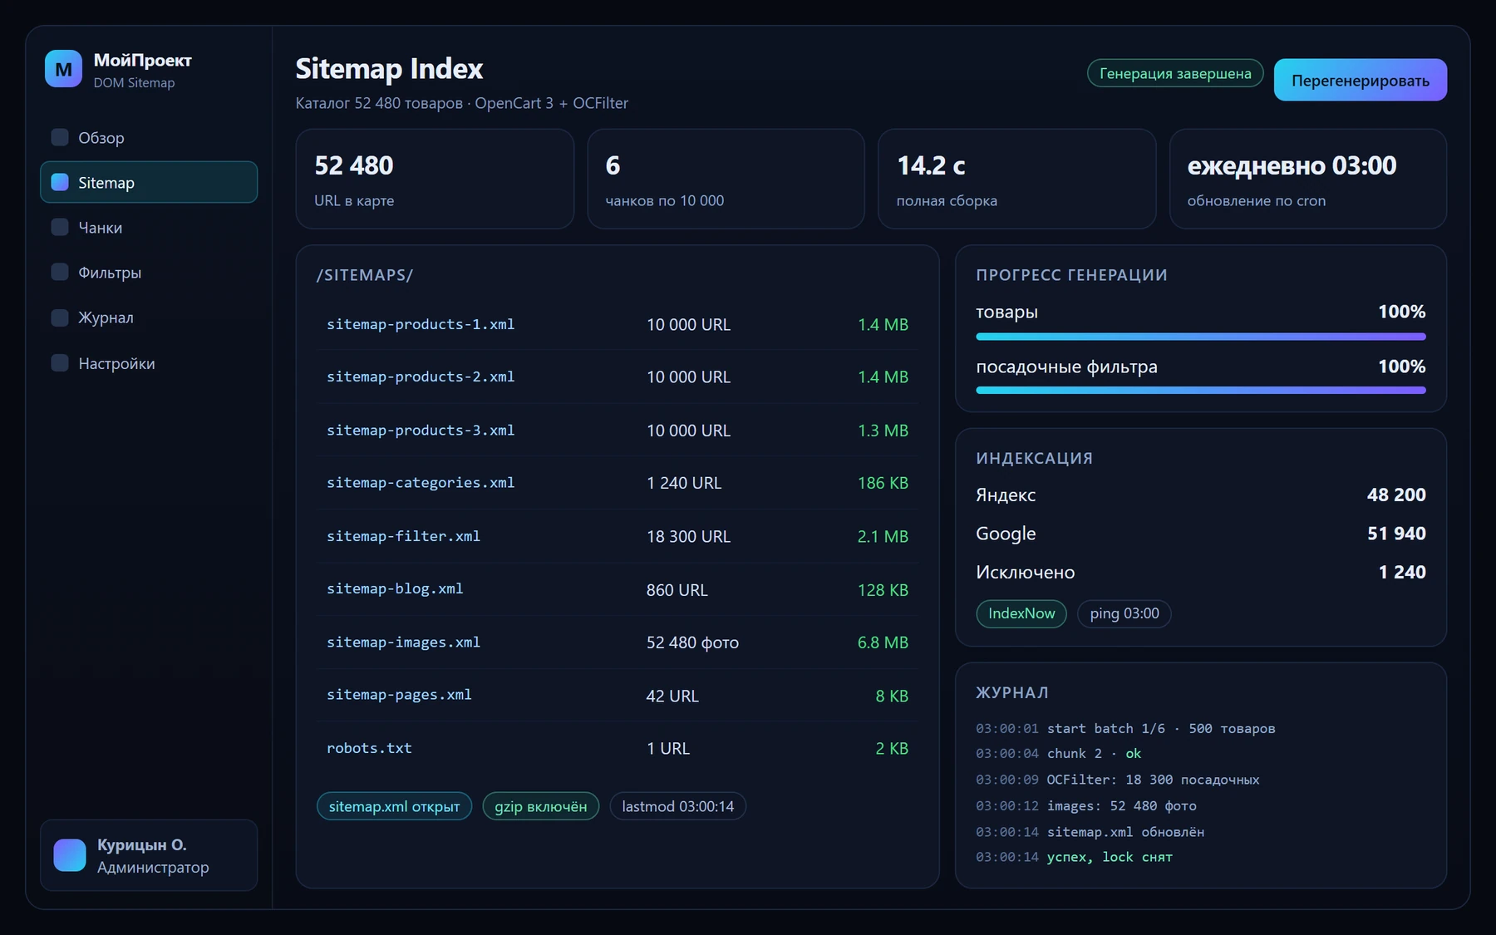The image size is (1496, 935).
Task: Click the square icon beside Чанки
Action: (x=60, y=227)
